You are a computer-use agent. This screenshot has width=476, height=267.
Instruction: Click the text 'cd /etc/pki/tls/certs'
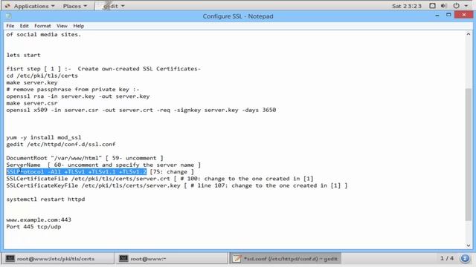pyautogui.click(x=42, y=76)
